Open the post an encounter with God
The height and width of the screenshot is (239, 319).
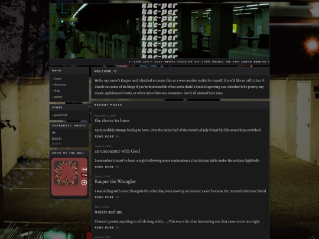click(x=117, y=151)
